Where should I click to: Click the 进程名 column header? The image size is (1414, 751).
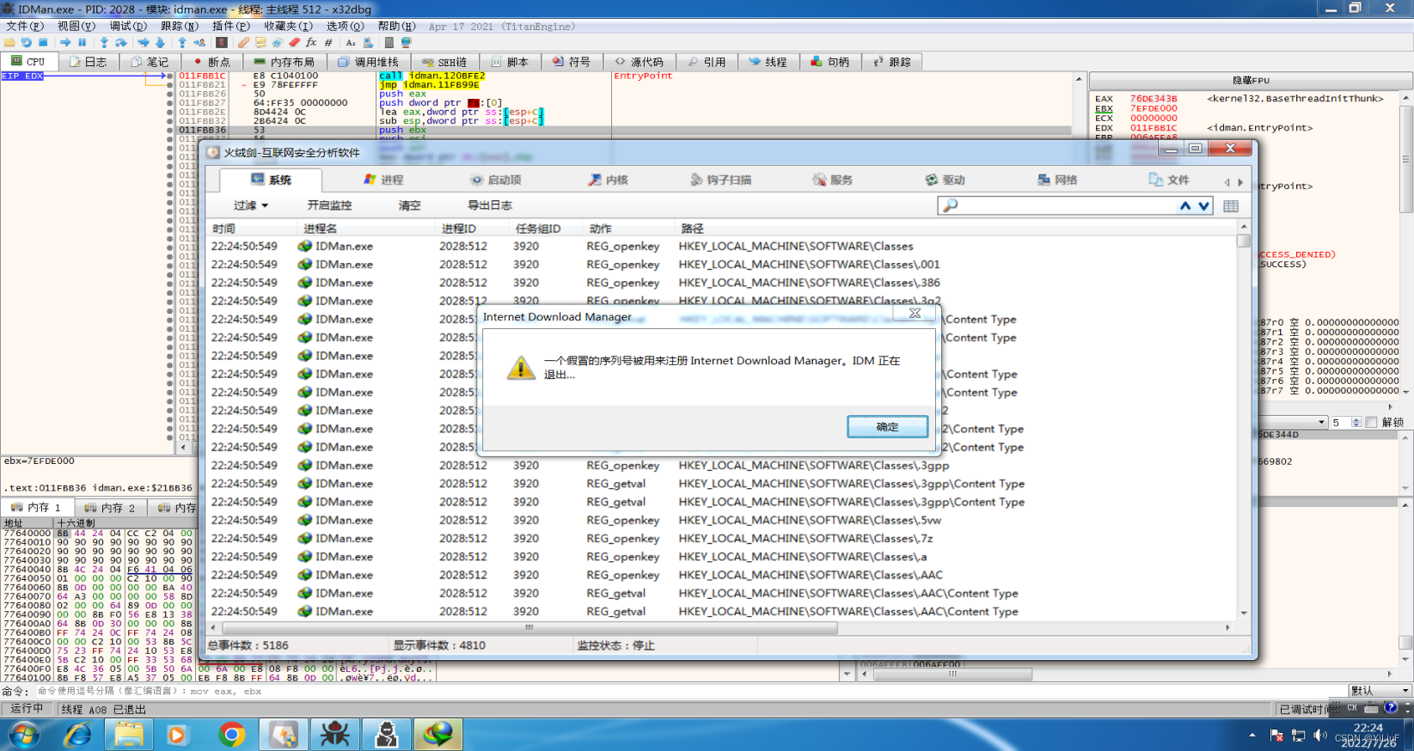coord(367,229)
